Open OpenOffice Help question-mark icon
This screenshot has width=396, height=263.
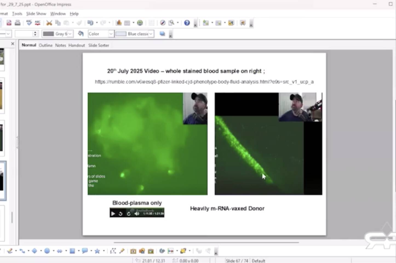pos(187,23)
